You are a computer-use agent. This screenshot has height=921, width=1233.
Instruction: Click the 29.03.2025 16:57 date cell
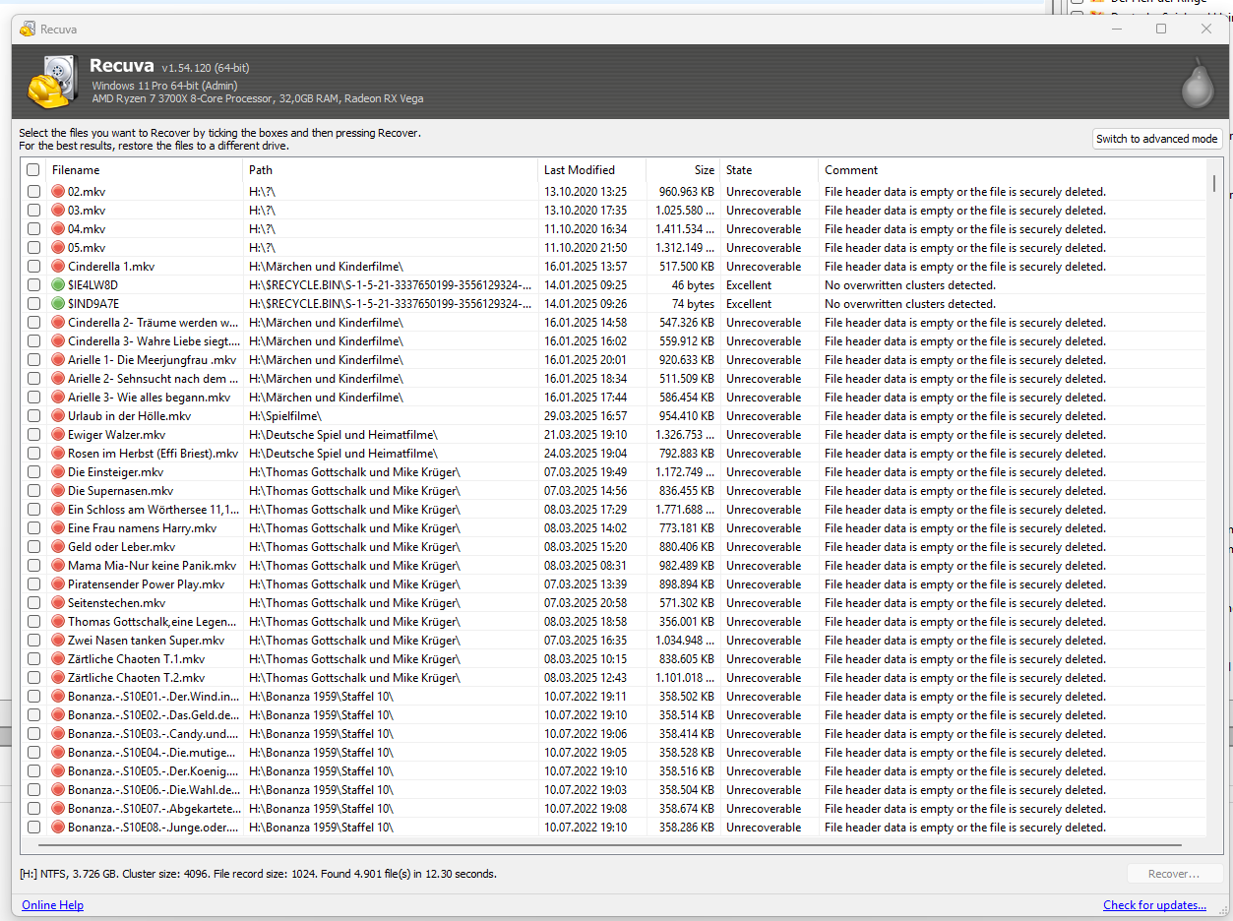point(586,416)
